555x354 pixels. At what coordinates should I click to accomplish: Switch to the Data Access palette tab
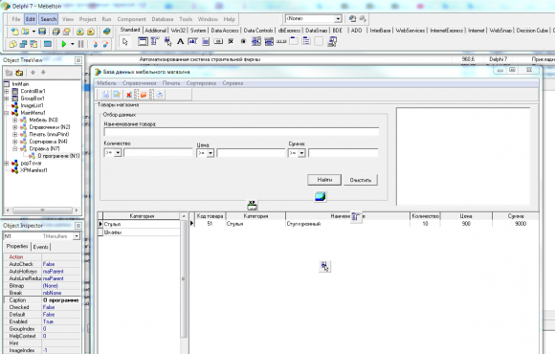coord(225,31)
